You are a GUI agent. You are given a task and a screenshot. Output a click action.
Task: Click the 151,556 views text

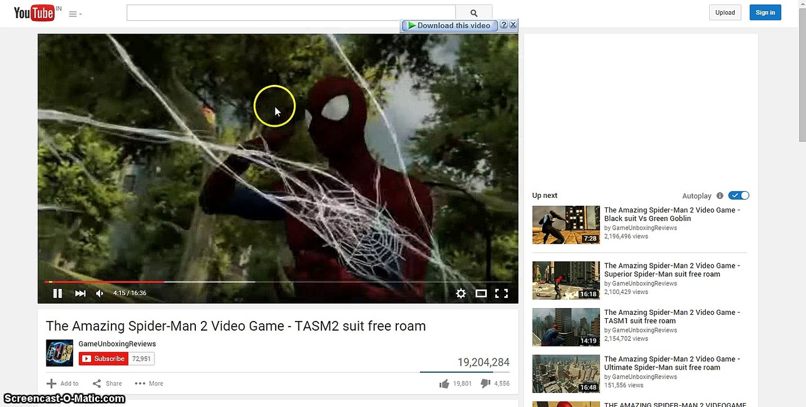[624, 385]
